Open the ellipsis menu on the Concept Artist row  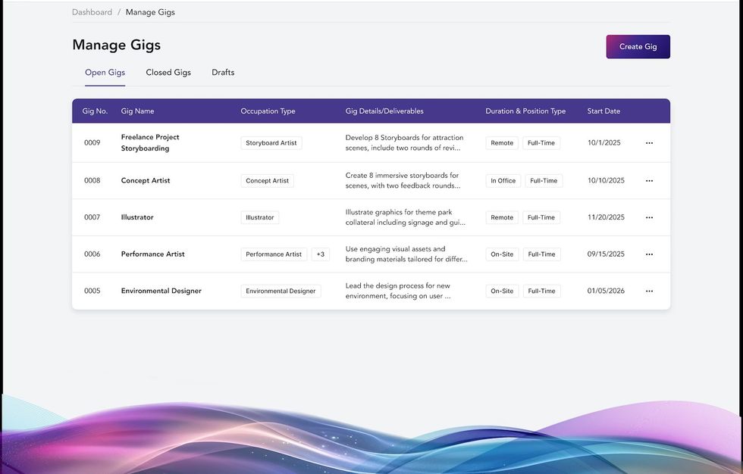(x=649, y=180)
